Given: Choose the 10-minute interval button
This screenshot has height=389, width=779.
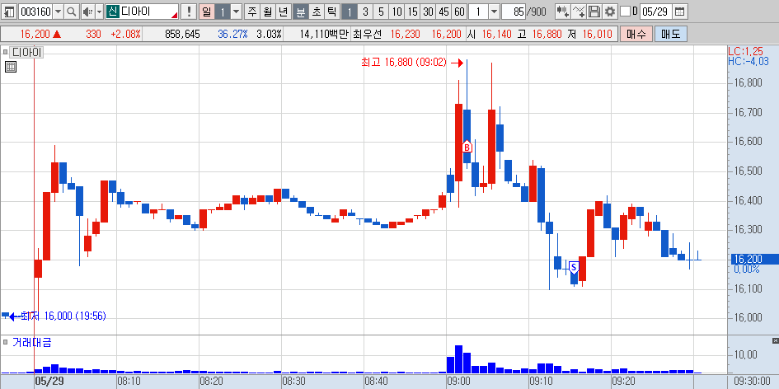Looking at the screenshot, I should (x=397, y=12).
